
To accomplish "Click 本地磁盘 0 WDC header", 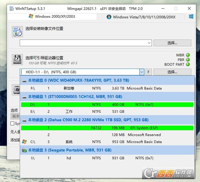I will pyautogui.click(x=107, y=80).
